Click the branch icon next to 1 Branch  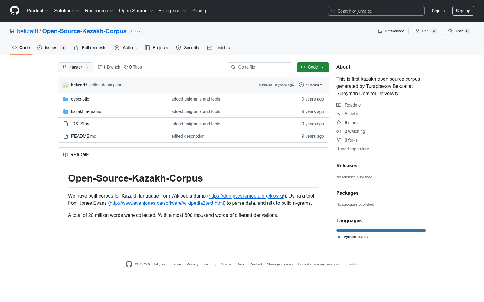point(100,67)
